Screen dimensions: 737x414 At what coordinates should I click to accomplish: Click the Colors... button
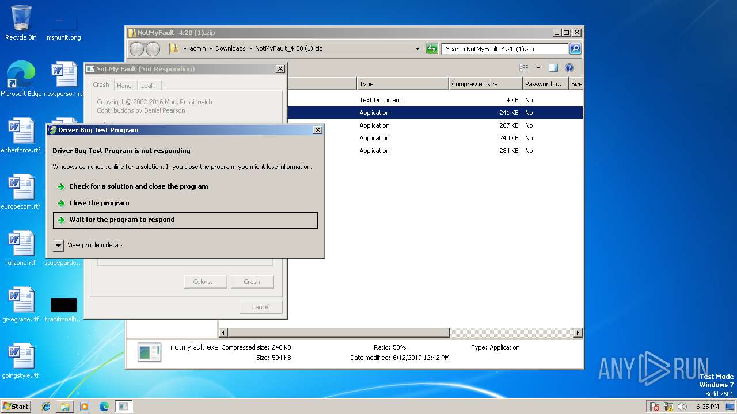coord(205,282)
